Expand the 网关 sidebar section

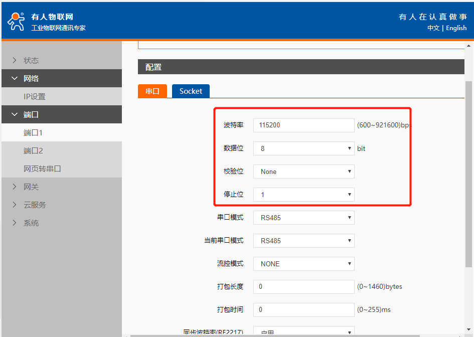[31, 187]
